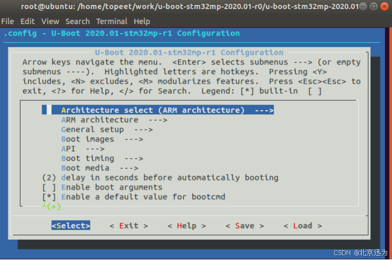Open the Search menu

77,22
